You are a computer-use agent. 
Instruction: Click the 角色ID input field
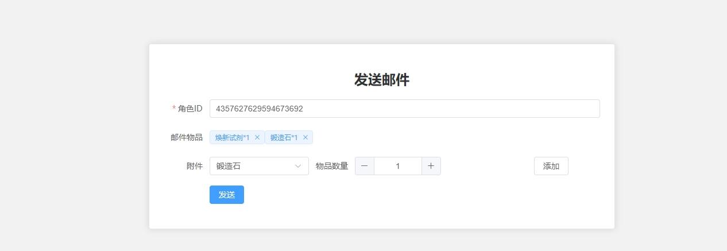pyautogui.click(x=404, y=109)
